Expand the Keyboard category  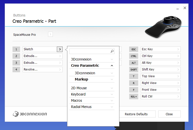pos(92,94)
